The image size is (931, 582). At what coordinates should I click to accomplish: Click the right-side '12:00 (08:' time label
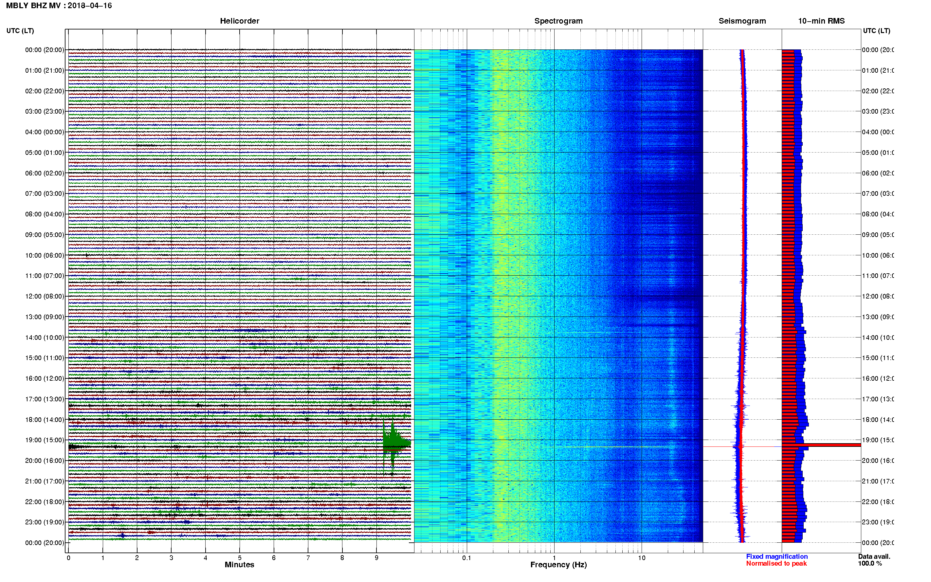(878, 296)
